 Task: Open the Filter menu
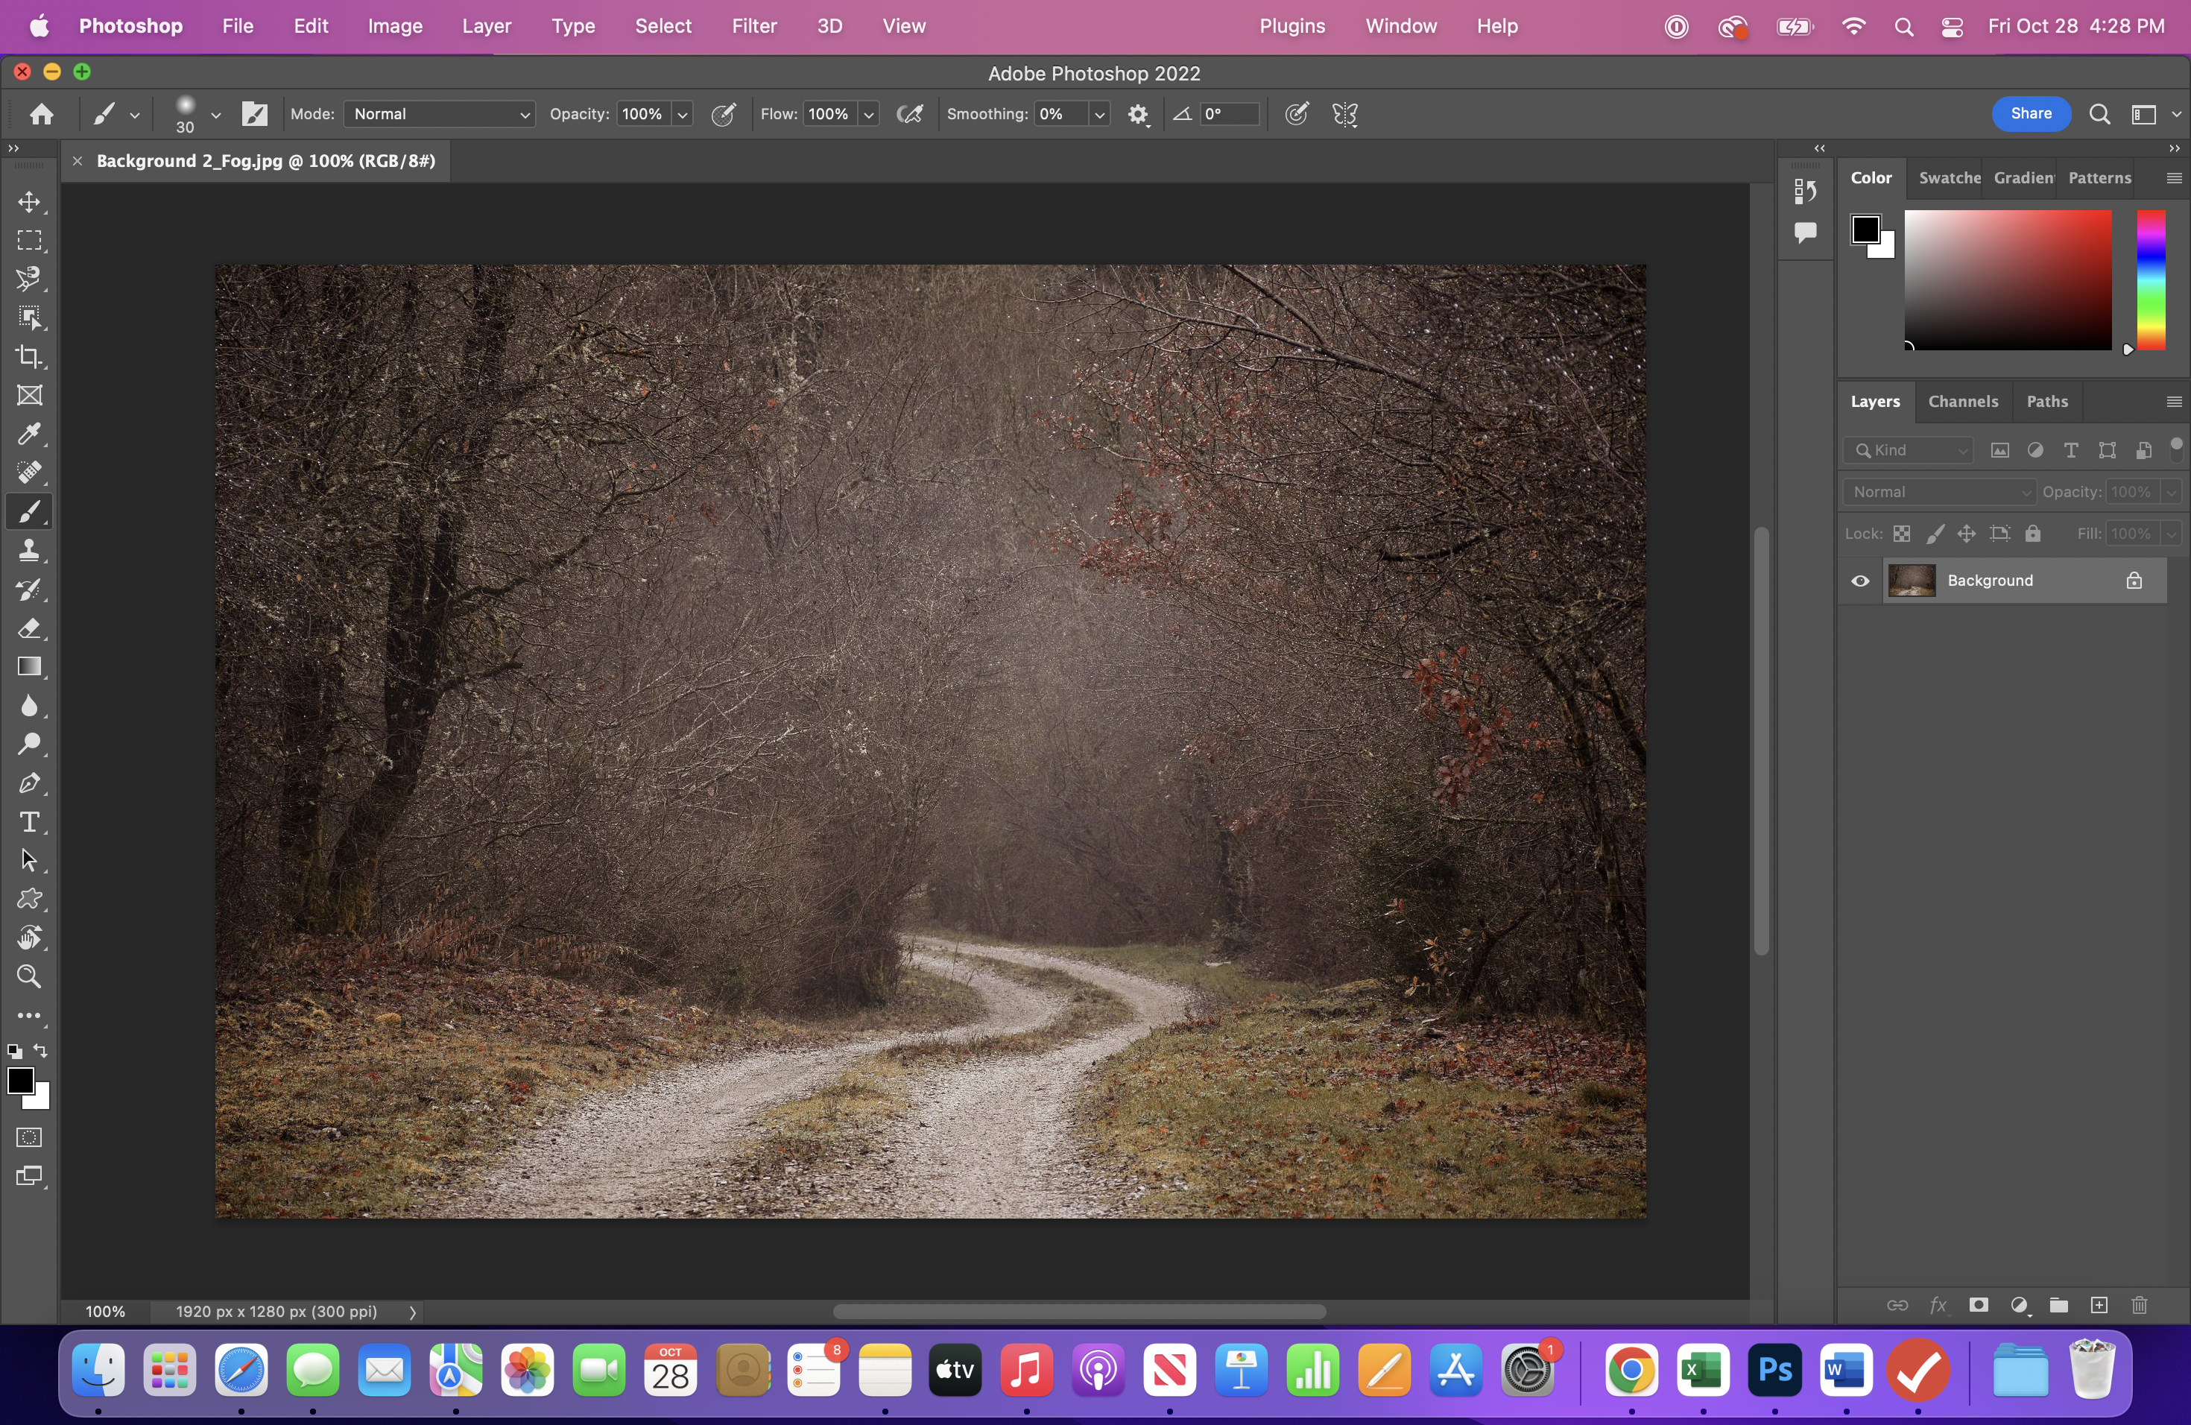754,26
